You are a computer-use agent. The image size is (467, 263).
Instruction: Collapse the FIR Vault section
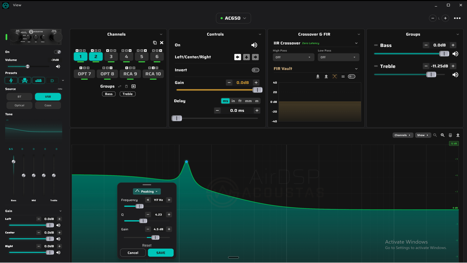356,69
